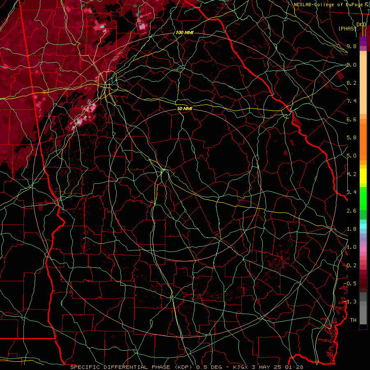Viewport: 370px width, 370px height.
Task: Click the 100 NMI range ring label
Action: [185, 32]
